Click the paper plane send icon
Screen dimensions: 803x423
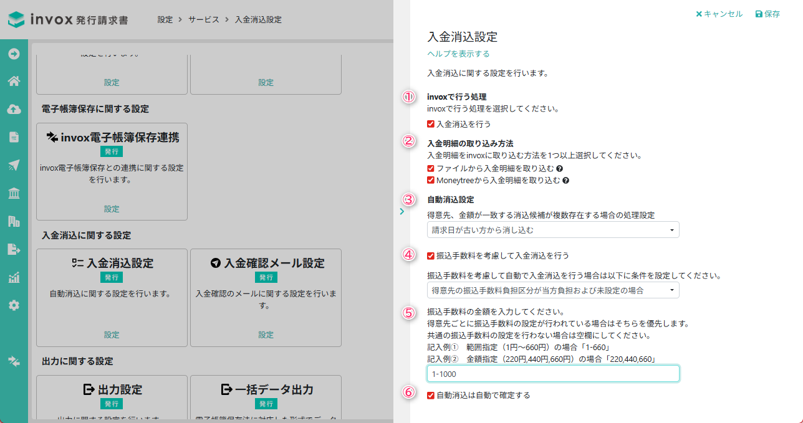coord(14,165)
